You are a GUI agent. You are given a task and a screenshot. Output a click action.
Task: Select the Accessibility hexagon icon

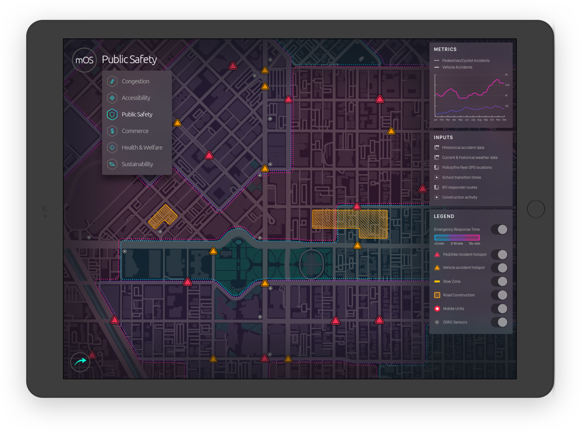click(x=112, y=98)
